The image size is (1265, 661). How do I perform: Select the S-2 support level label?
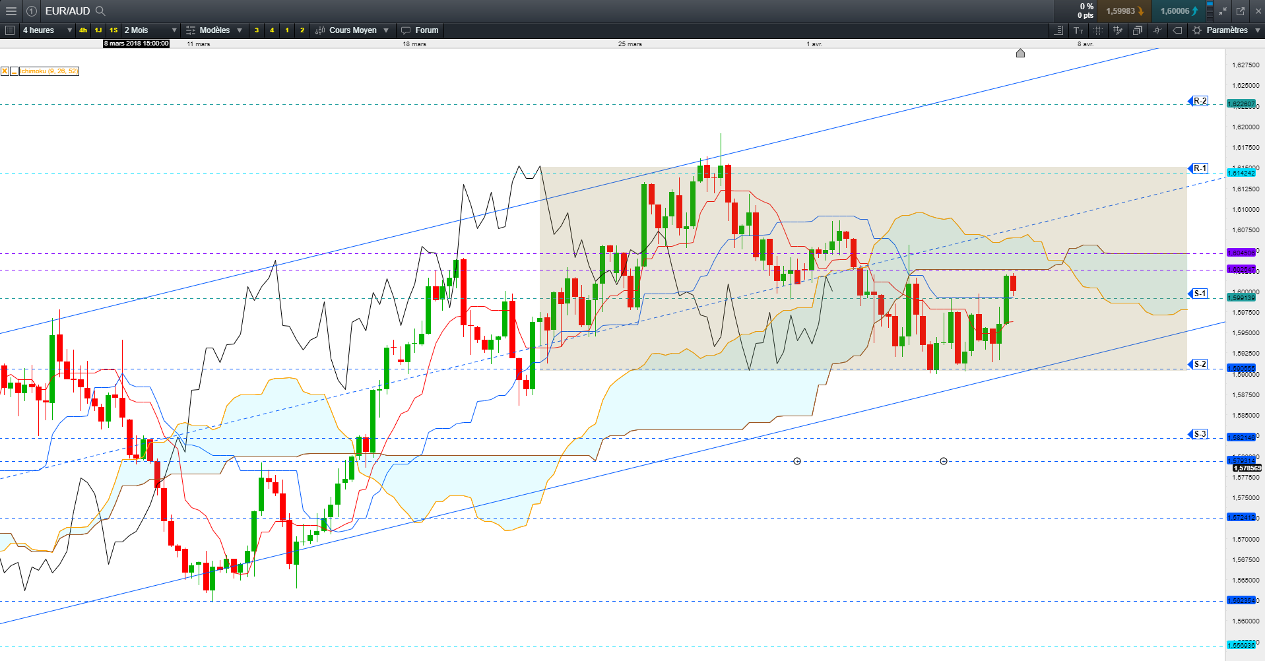pyautogui.click(x=1199, y=364)
